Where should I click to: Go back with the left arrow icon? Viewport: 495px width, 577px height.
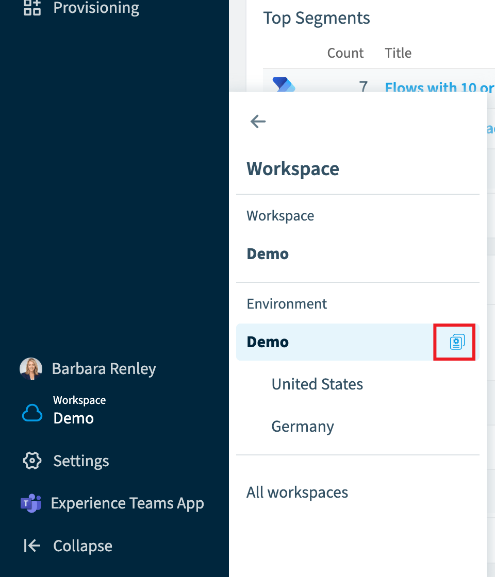click(258, 122)
